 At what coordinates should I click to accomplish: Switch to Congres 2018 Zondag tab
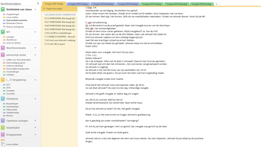point(200,4)
